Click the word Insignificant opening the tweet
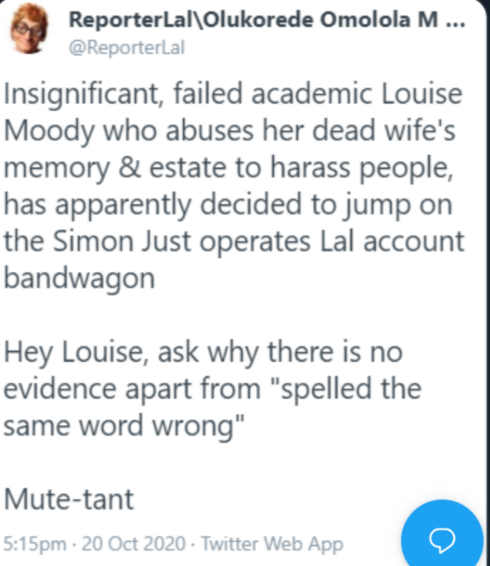Image resolution: width=490 pixels, height=566 pixels. (x=81, y=95)
